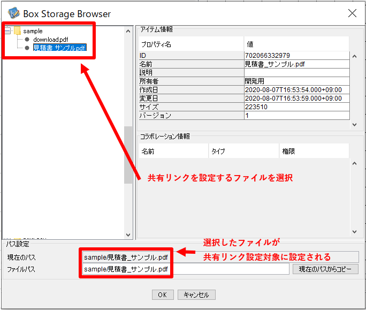The height and width of the screenshot is (310, 366).
Task: Click the collaboration list scroll down arrow
Action: pyautogui.click(x=354, y=231)
